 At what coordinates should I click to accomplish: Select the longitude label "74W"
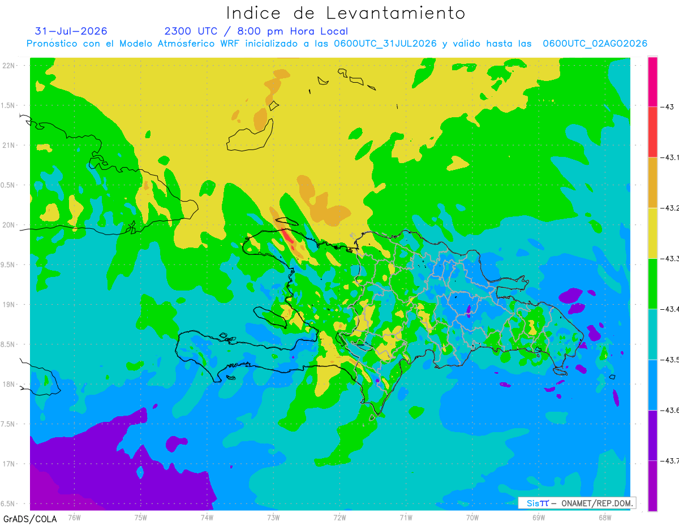[x=207, y=517]
